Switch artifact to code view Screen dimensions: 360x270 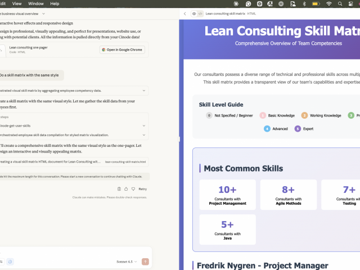click(x=200, y=13)
